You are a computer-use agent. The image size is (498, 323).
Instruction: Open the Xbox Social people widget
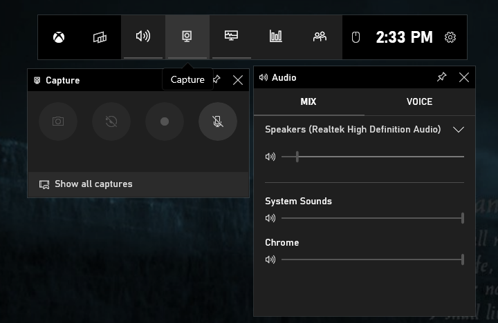(x=320, y=37)
